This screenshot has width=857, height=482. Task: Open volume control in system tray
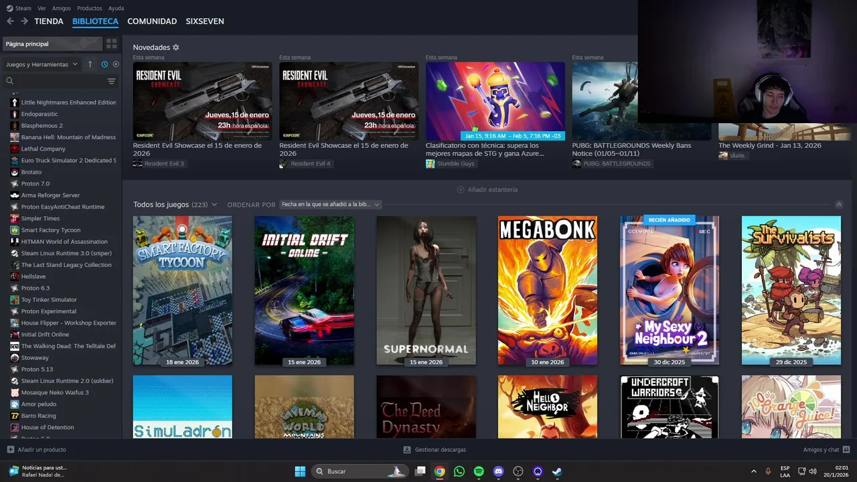pos(813,471)
